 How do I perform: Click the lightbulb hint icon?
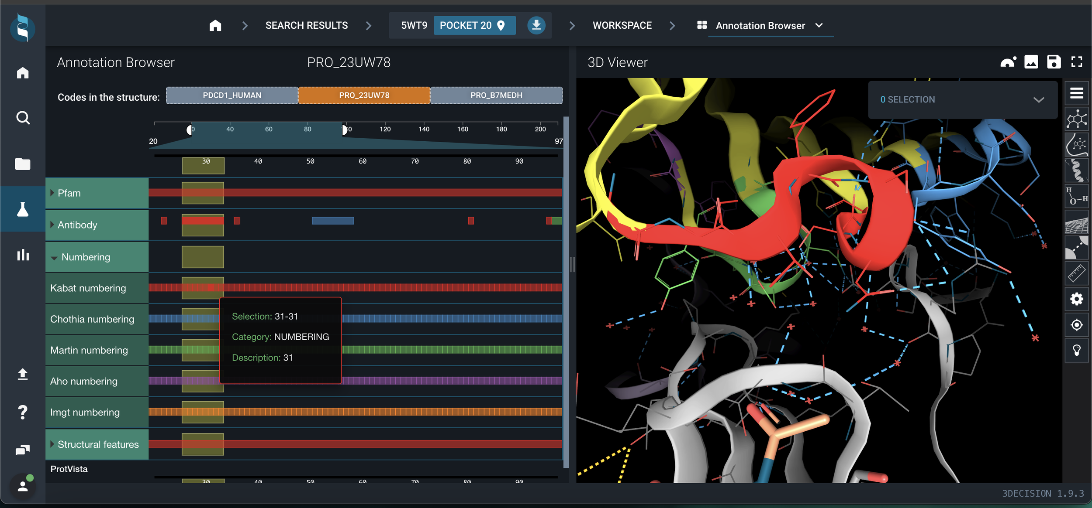pos(1076,350)
